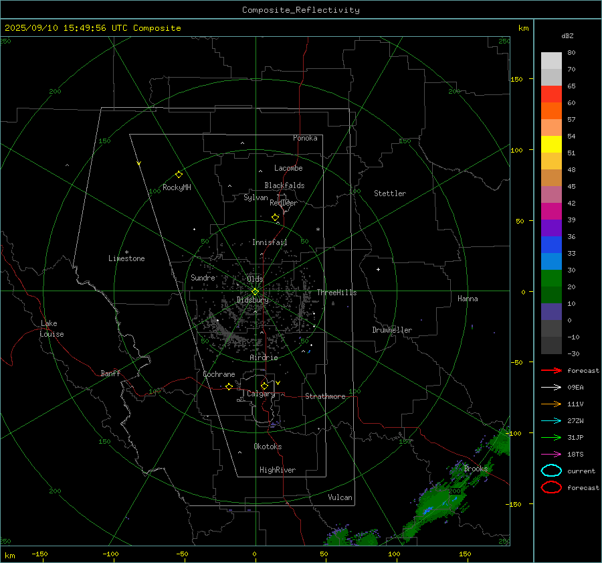
Task: Click the Calgary label
Action: tap(261, 394)
